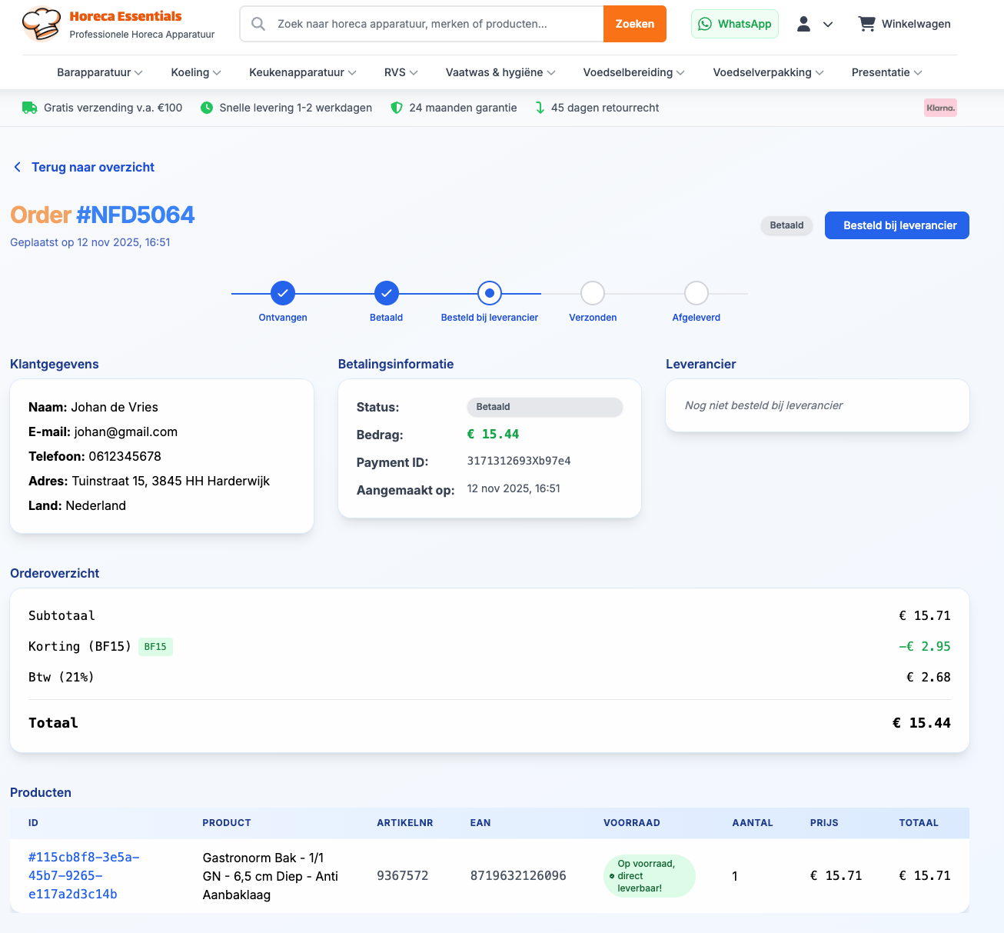Select the Besteld bij leverancier step circle
The image size is (1004, 933).
point(490,293)
